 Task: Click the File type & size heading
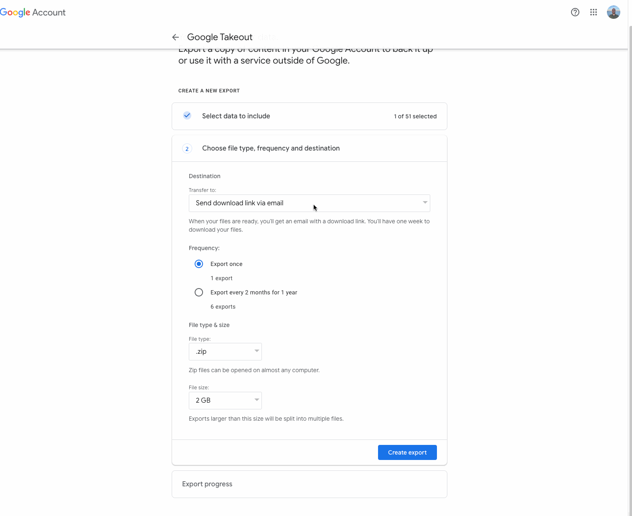209,325
